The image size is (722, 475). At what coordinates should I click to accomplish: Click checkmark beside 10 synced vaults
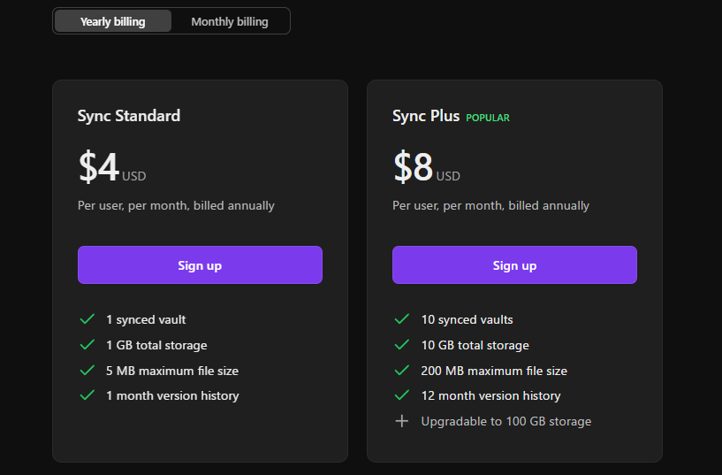[402, 319]
